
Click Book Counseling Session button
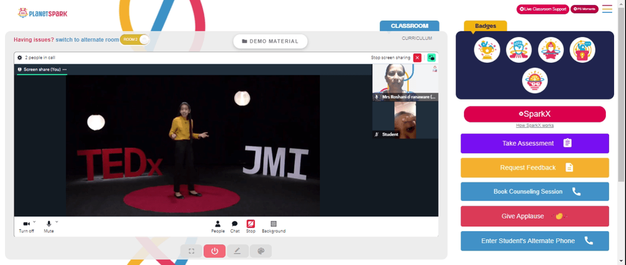(x=535, y=192)
